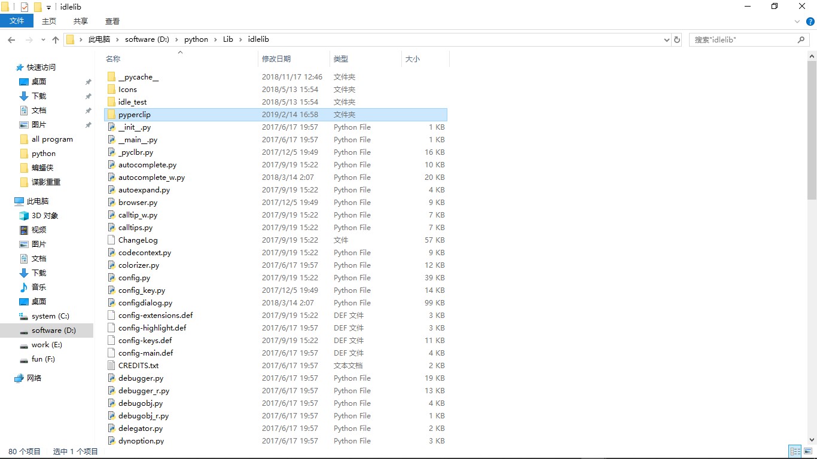Click the New folder icon in title bar
This screenshot has width=817, height=459.
37,7
